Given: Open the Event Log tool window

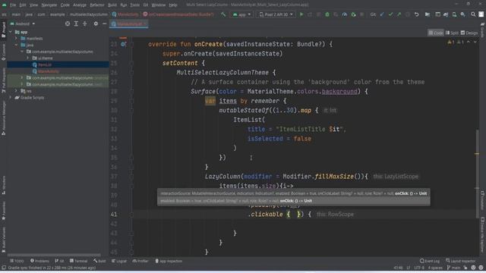Looking at the screenshot, I should pyautogui.click(x=429, y=261).
